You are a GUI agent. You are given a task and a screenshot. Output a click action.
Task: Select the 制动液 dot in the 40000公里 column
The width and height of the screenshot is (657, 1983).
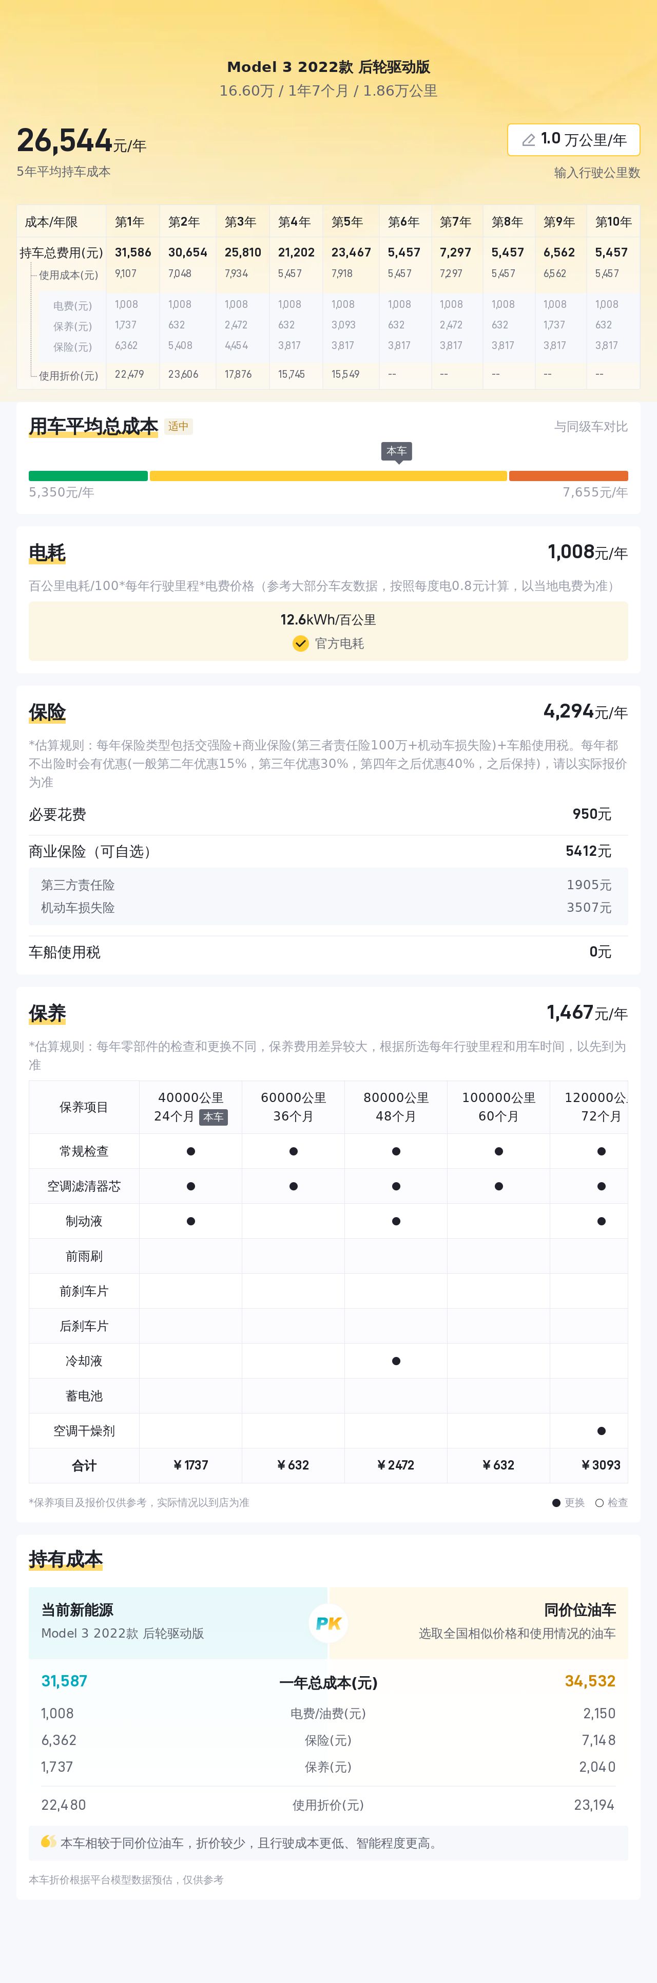coord(190,1221)
